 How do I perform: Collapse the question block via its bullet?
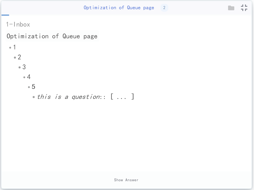tap(33, 97)
